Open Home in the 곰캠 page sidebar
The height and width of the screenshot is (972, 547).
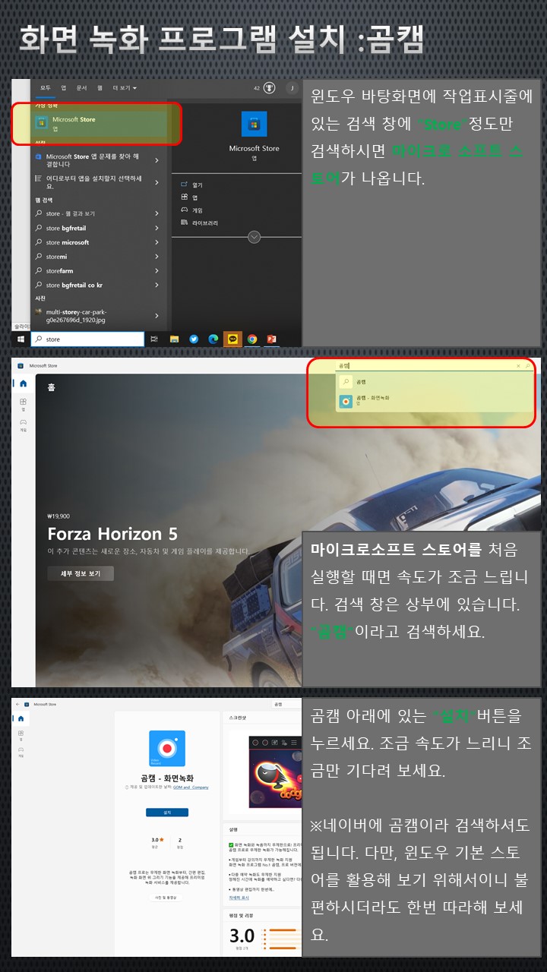coord(21,718)
